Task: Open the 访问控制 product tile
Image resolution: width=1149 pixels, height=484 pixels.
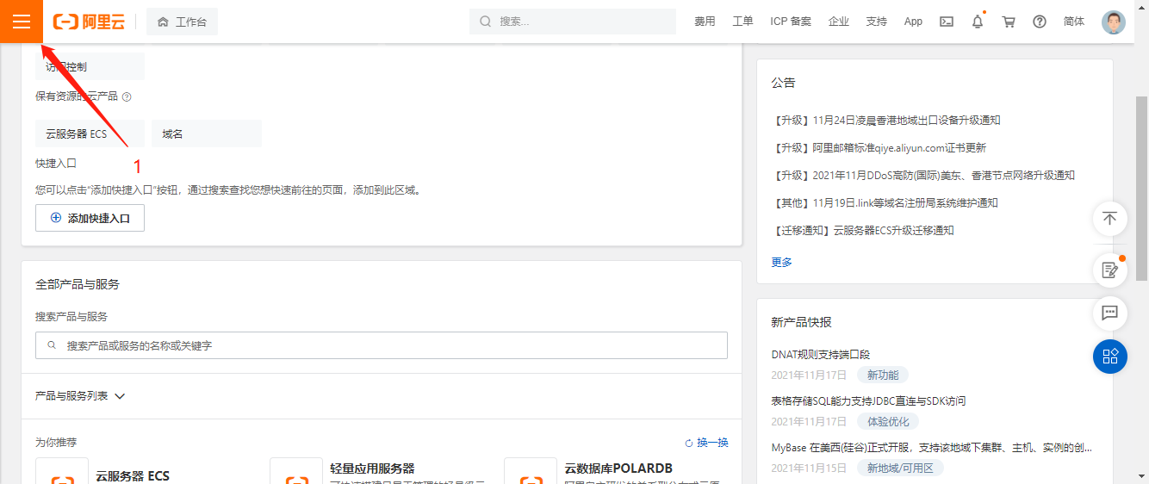Action: coord(90,66)
